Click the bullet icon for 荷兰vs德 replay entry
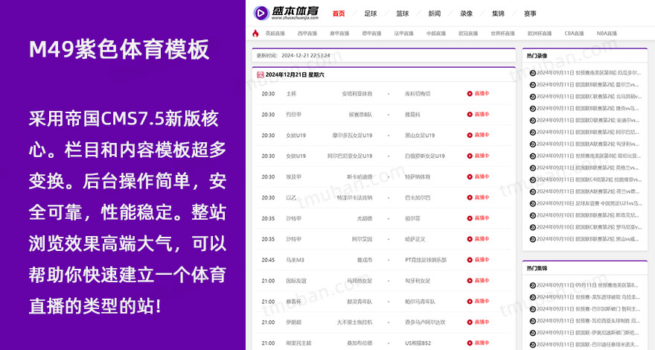655x350 pixels. tap(533, 192)
